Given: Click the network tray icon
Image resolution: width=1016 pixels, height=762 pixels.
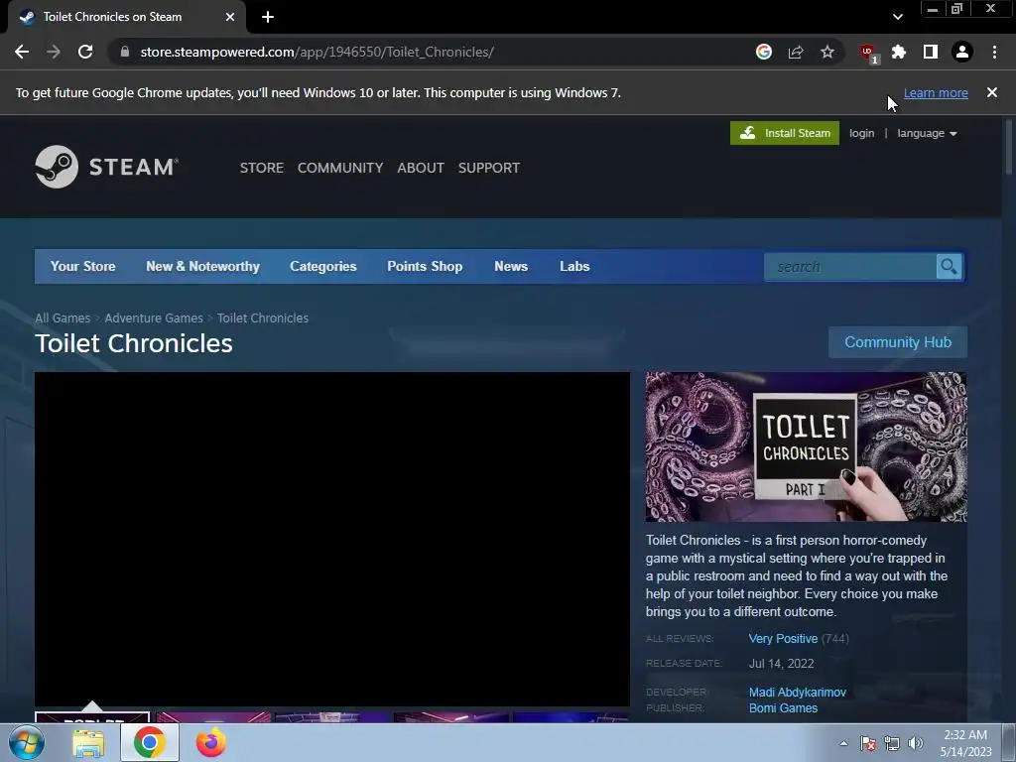Looking at the screenshot, I should (892, 743).
